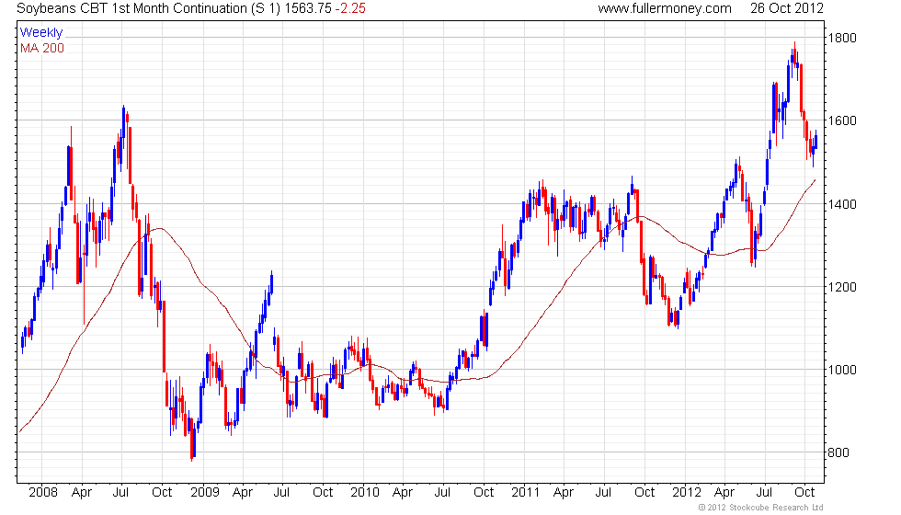Click the MA 200 legend label
The height and width of the screenshot is (515, 901).
coord(42,48)
